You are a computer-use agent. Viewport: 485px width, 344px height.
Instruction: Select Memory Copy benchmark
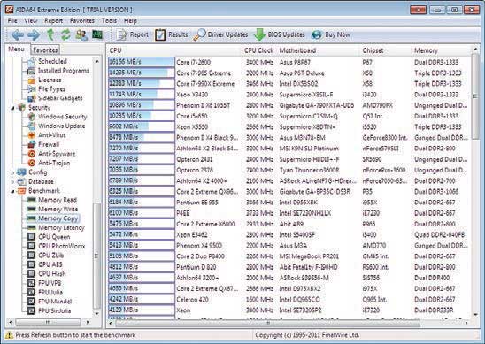tap(58, 218)
